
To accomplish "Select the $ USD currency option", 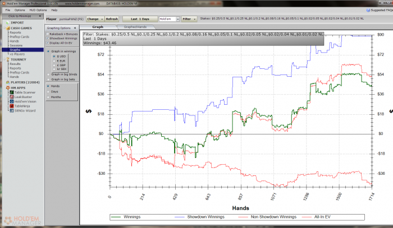I will (54, 57).
